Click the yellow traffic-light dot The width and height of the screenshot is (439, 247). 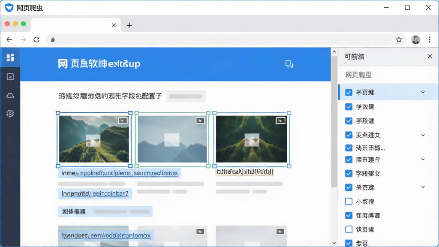[x=15, y=24]
